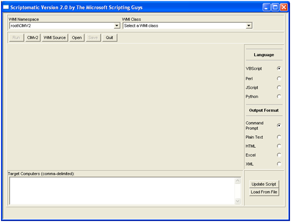
Task: Open WMI Source
Action: (55, 38)
